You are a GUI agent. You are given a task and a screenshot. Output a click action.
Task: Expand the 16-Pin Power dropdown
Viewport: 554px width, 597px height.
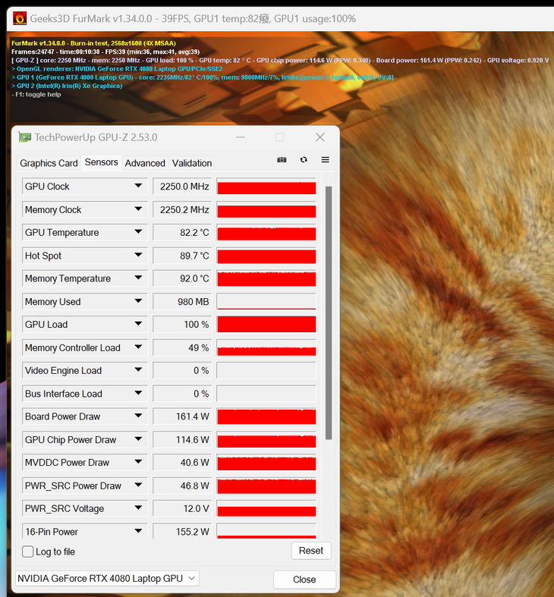(138, 531)
